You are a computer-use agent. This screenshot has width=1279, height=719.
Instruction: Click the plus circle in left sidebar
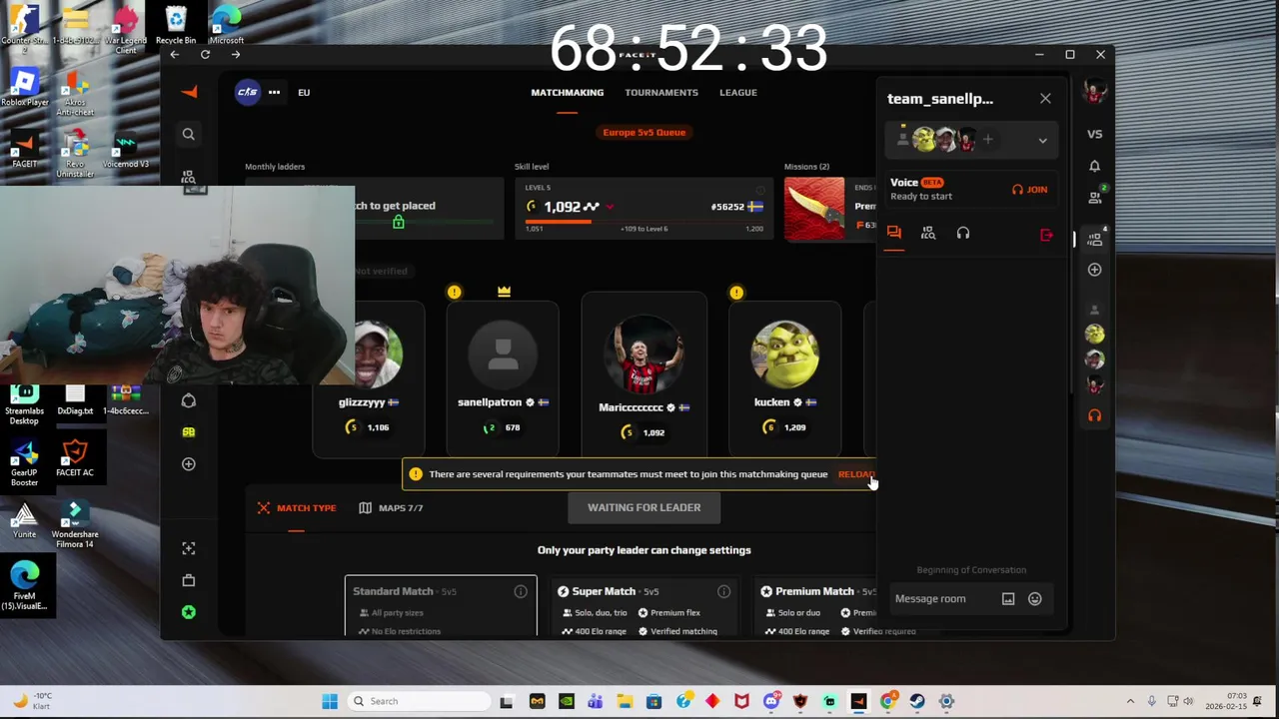pos(188,464)
